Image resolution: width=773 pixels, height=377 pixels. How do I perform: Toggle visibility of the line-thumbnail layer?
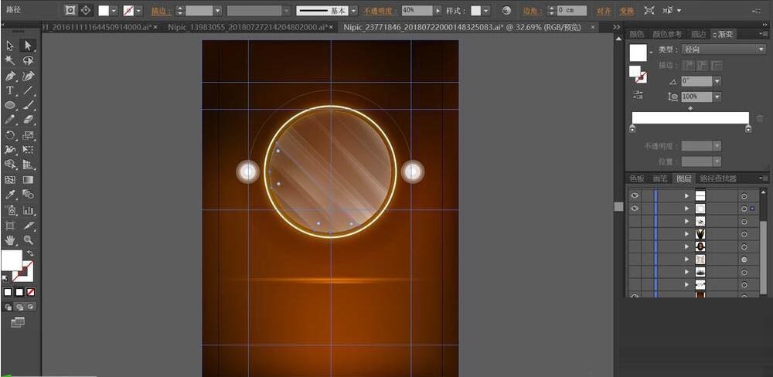pyautogui.click(x=635, y=195)
